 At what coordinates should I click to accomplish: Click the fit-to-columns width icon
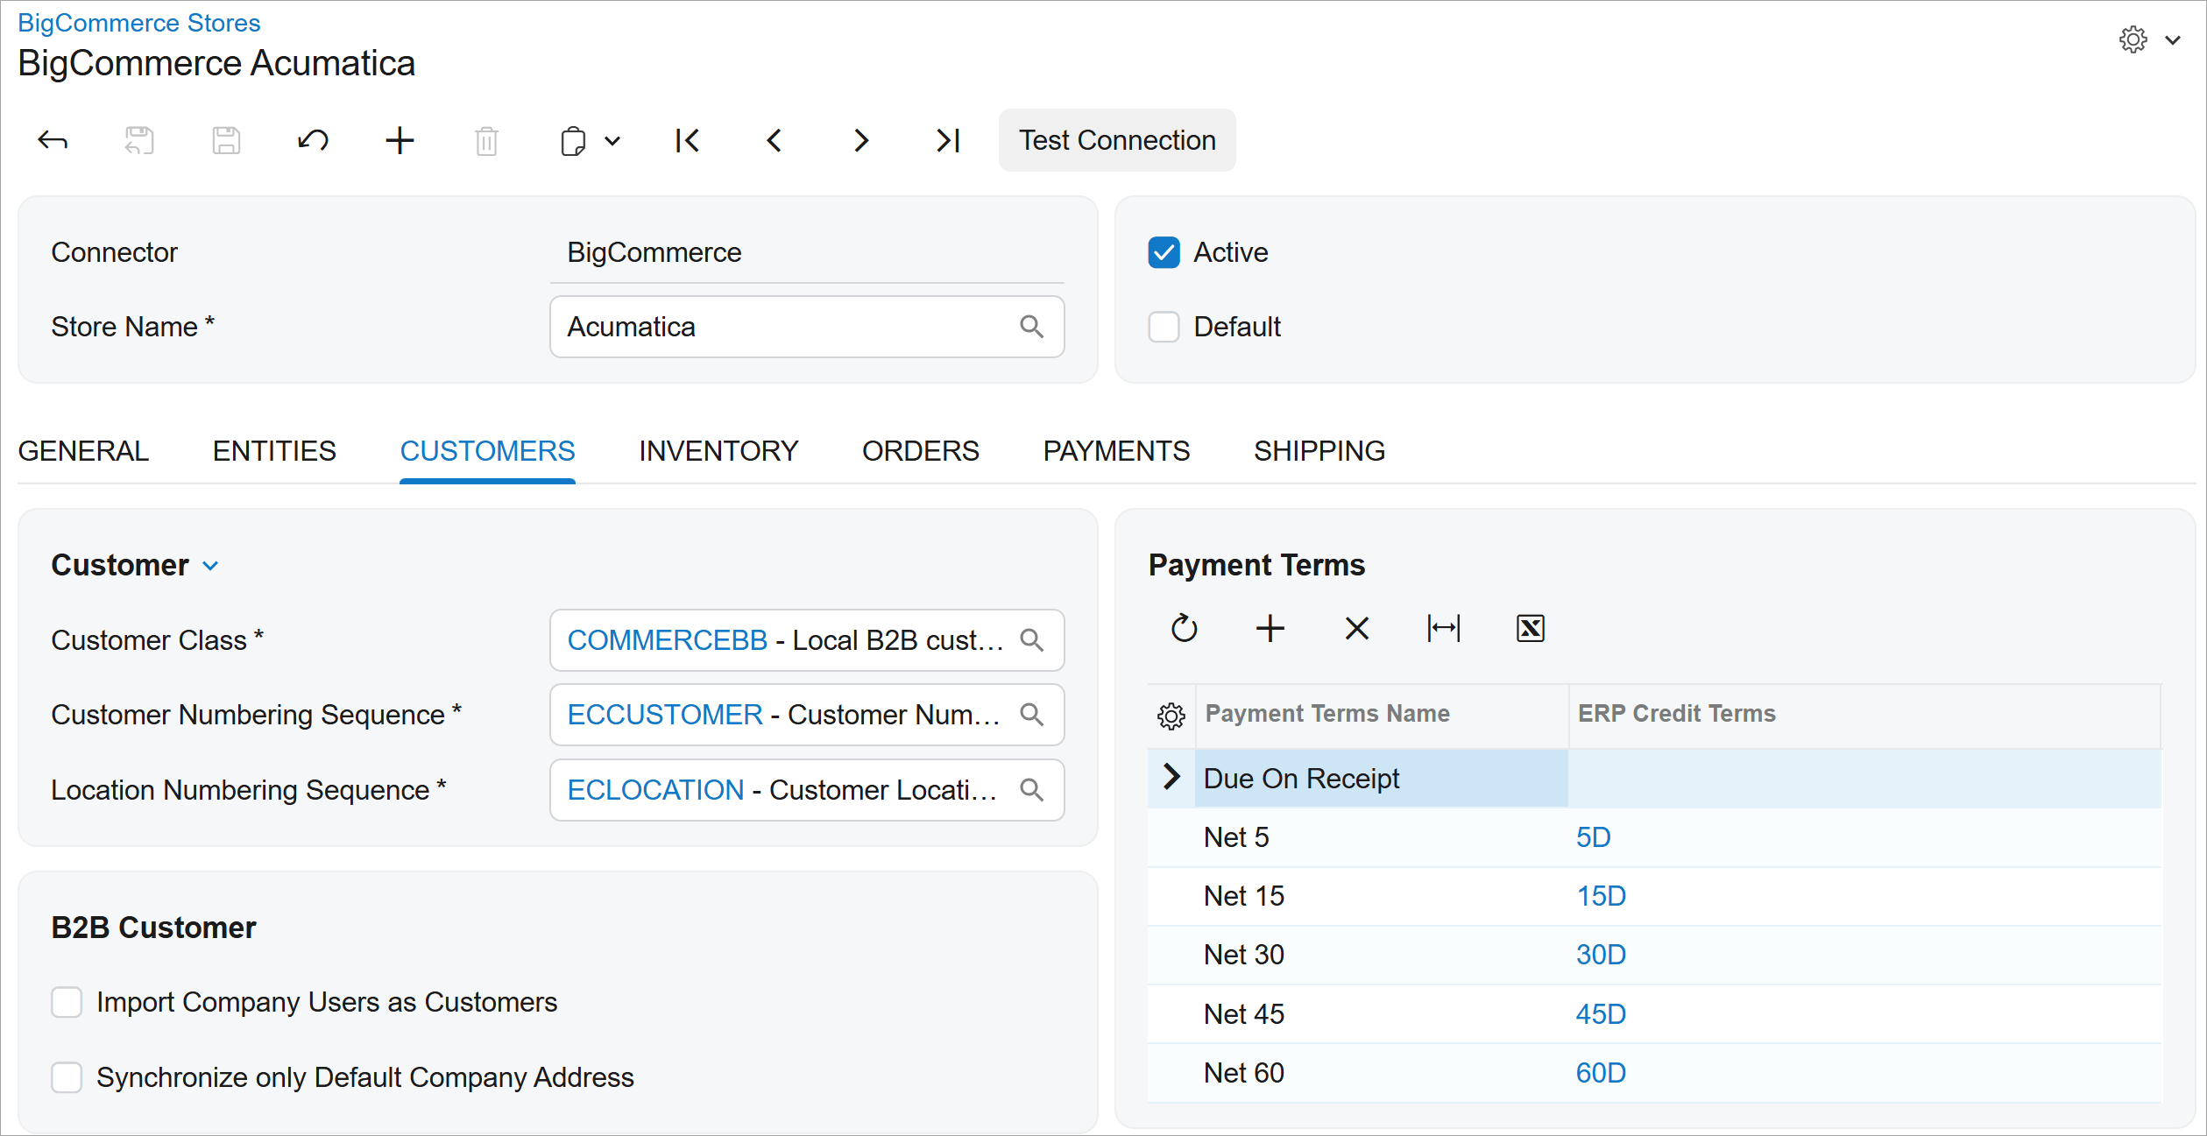1444,628
